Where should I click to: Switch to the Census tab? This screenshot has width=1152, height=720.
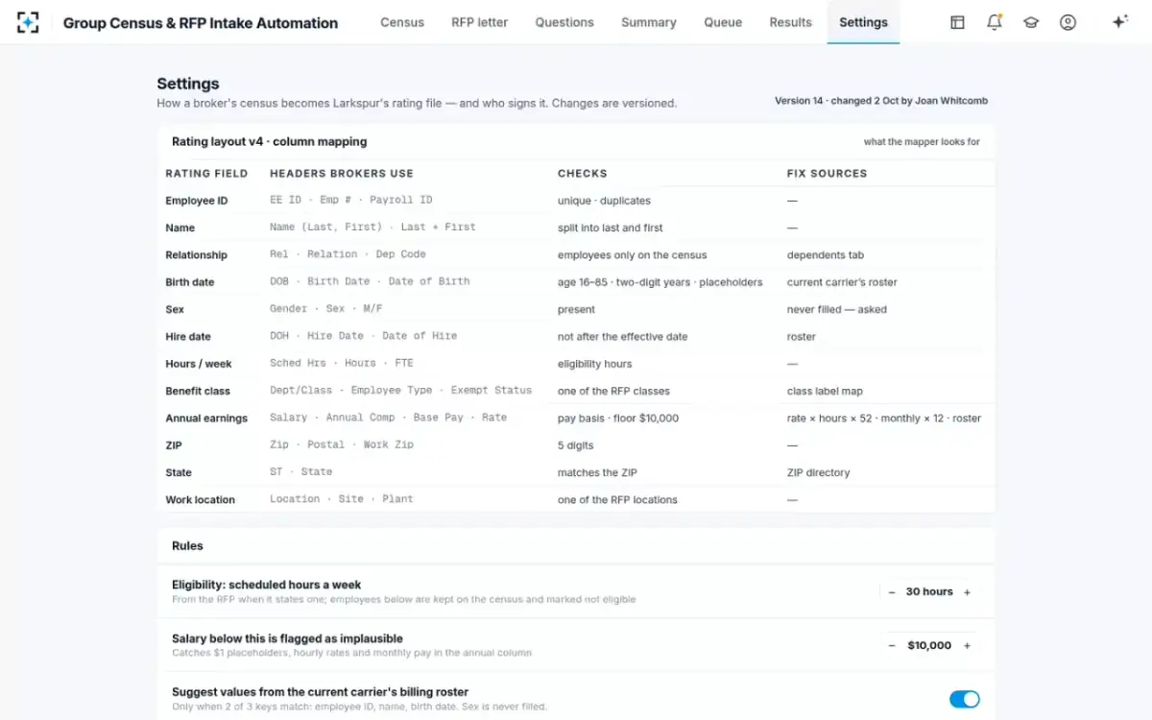point(402,22)
